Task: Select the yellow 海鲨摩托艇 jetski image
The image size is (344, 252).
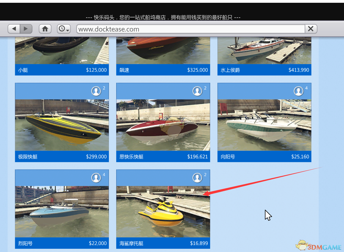Action: [163, 212]
